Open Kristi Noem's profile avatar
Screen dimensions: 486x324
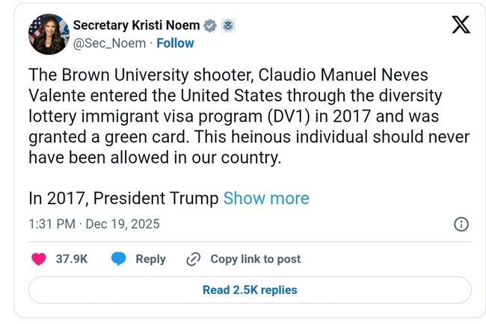click(48, 34)
